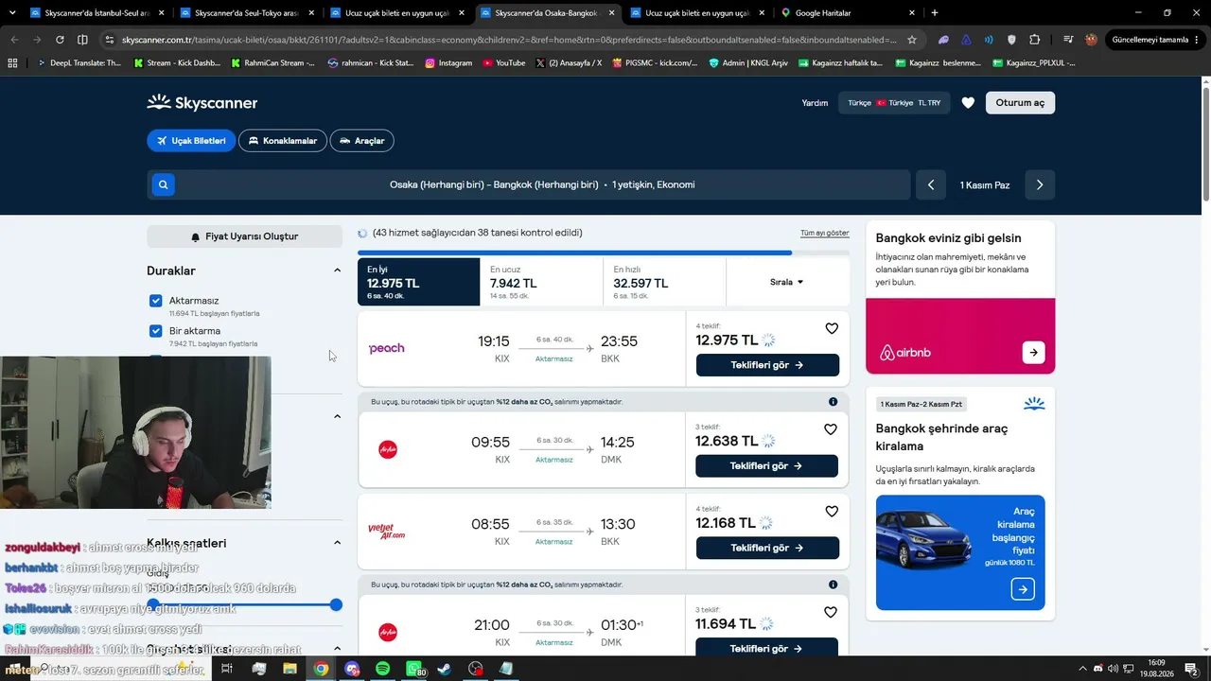Bookmark this page with the star icon

pyautogui.click(x=912, y=40)
